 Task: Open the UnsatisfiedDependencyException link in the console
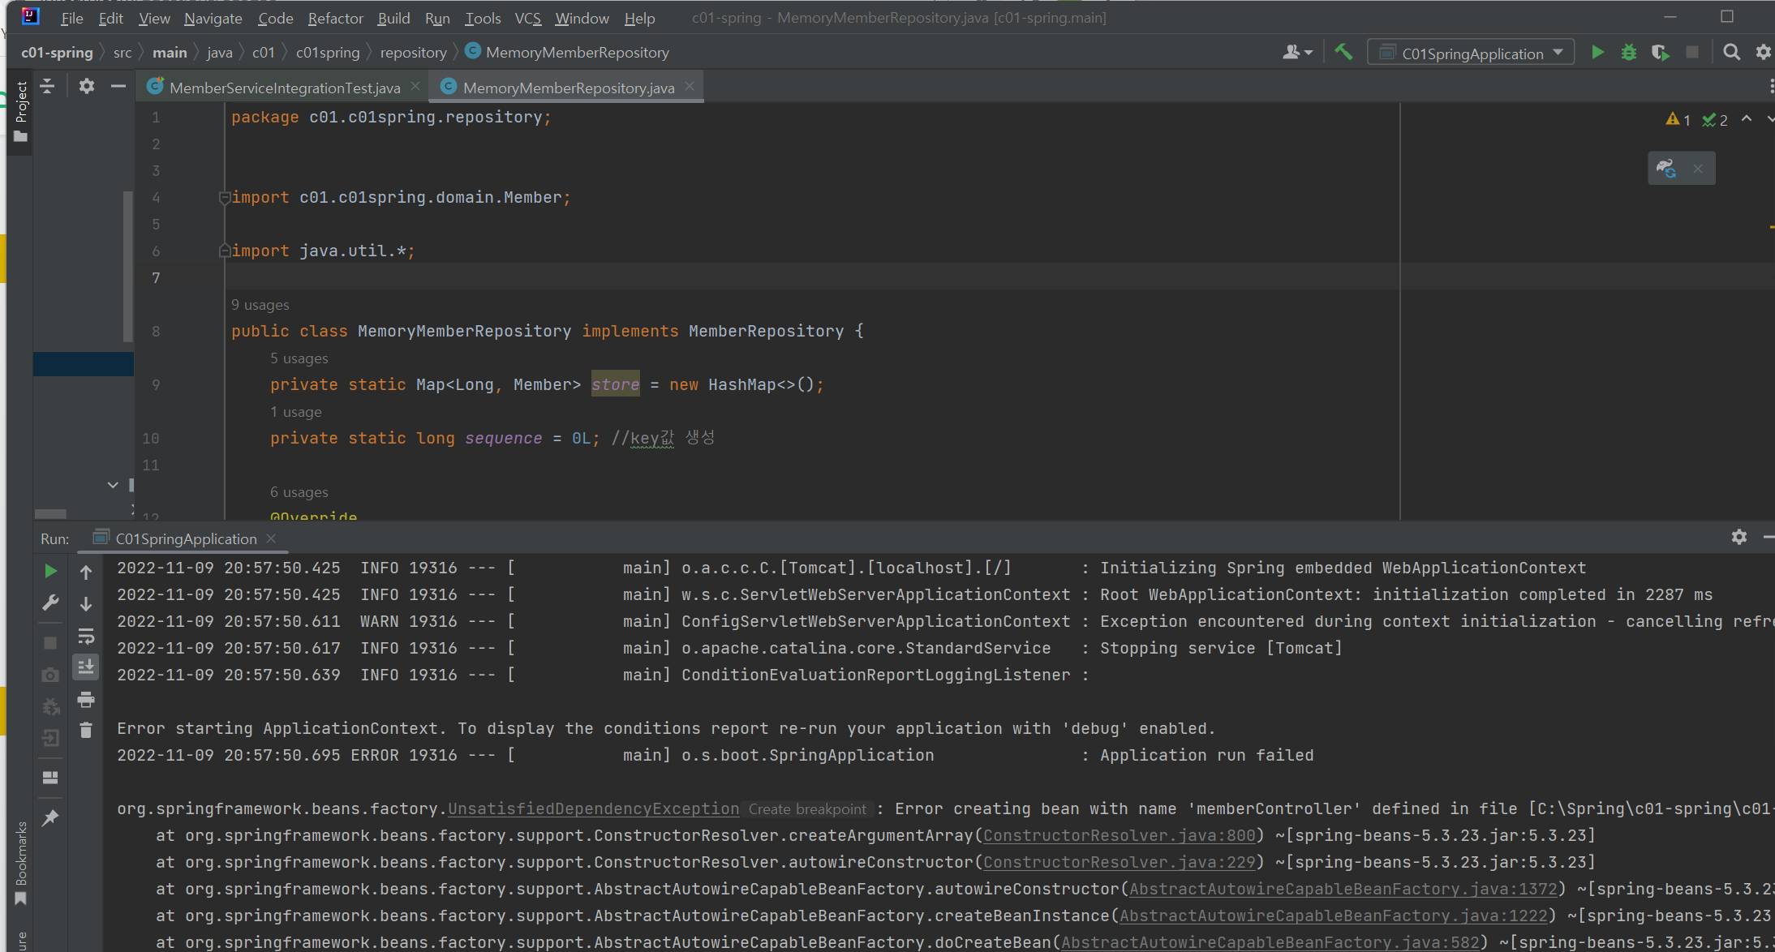594,808
